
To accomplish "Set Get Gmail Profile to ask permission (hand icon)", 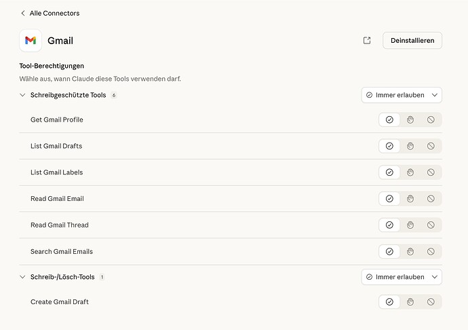I will click(410, 120).
